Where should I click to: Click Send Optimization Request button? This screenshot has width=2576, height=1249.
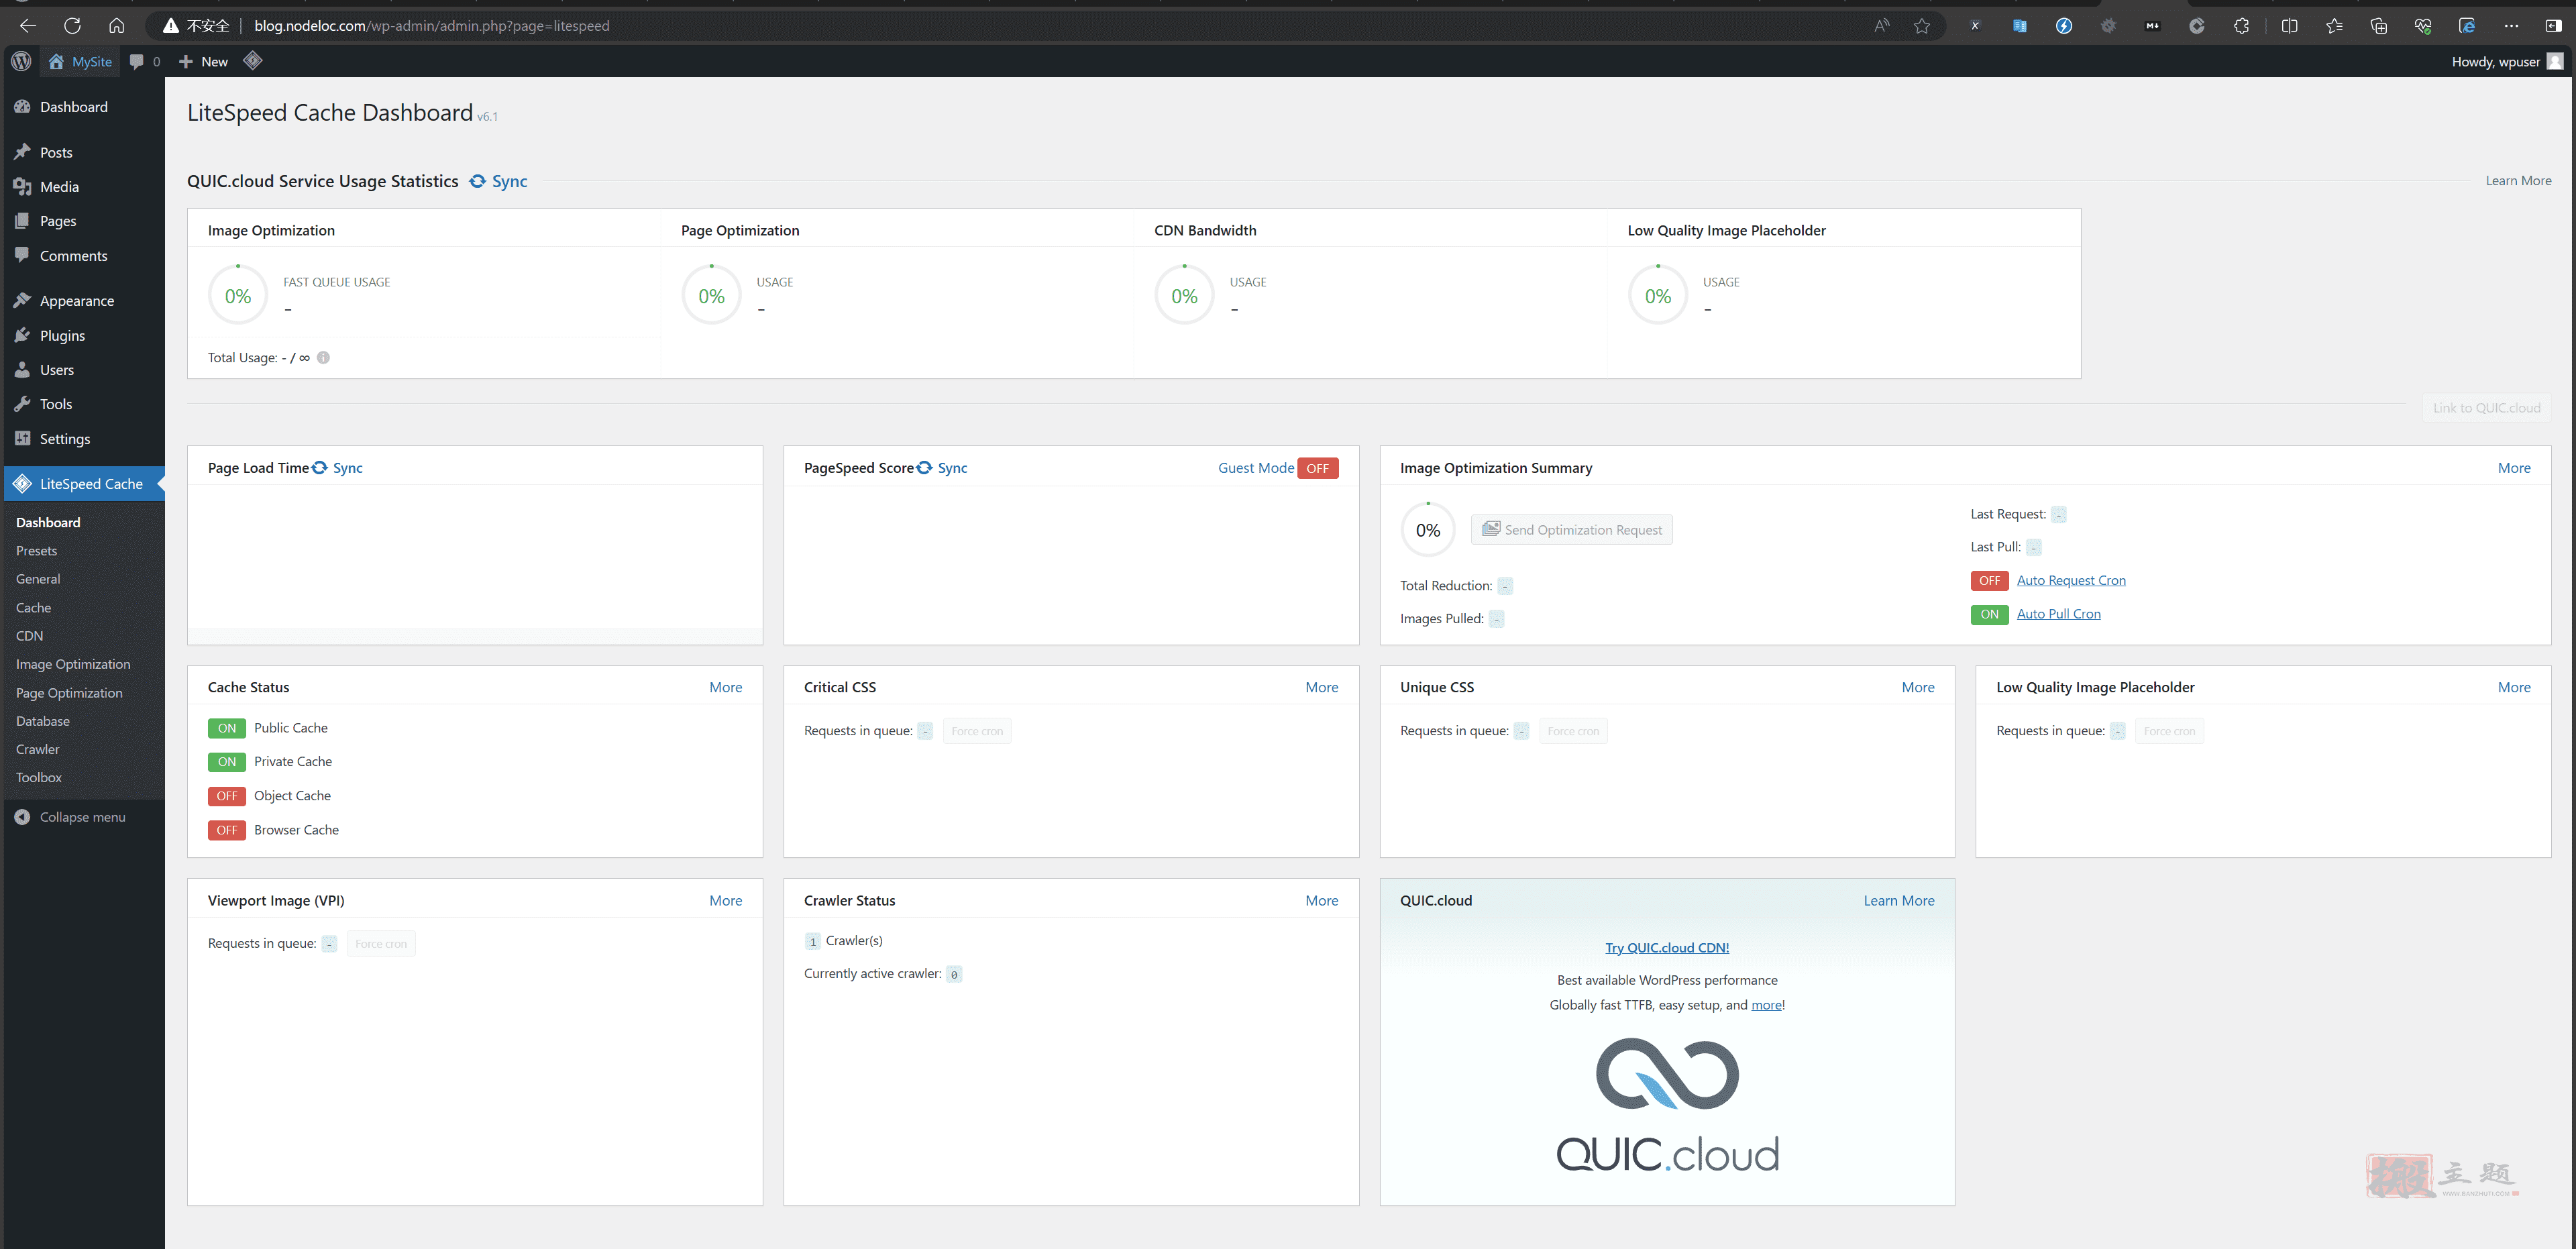[x=1571, y=529]
